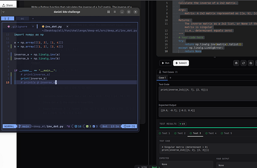This screenshot has width=257, height=168.
Task: Click the 'except np.linalg.LinAlgError:' code line
Action: pyautogui.click(x=200, y=48)
